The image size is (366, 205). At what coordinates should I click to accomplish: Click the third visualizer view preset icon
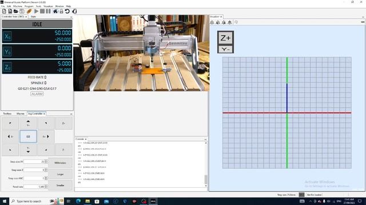(224, 22)
